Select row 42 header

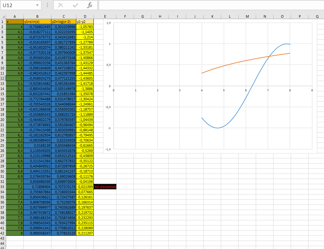tap(3, 233)
